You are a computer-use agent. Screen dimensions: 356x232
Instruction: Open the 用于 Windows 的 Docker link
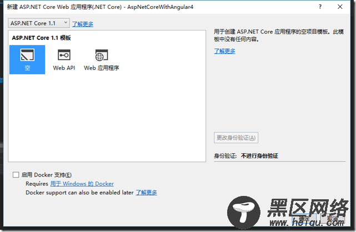[82, 184]
